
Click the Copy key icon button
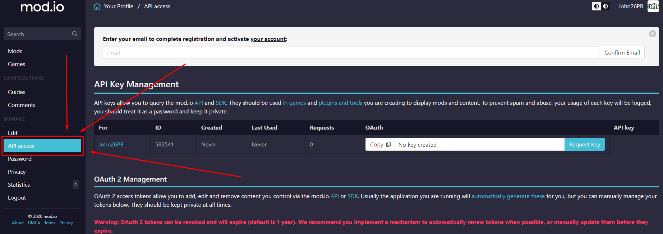click(380, 144)
